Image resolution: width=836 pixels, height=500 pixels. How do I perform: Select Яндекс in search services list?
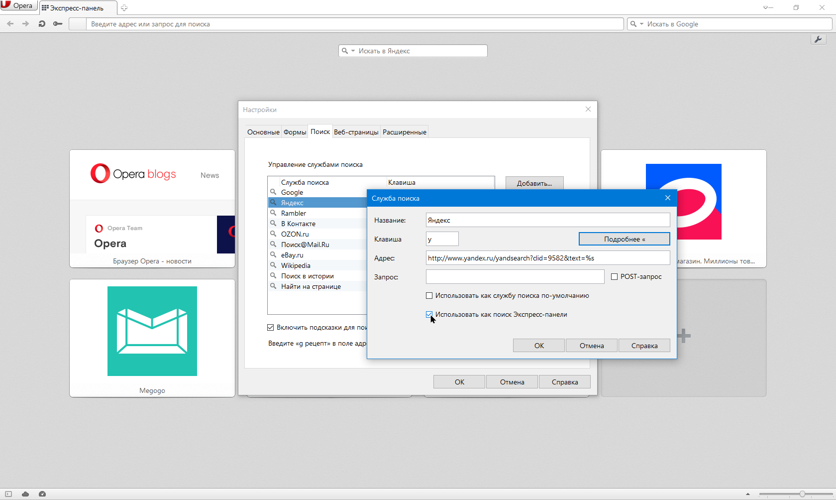[x=317, y=203]
